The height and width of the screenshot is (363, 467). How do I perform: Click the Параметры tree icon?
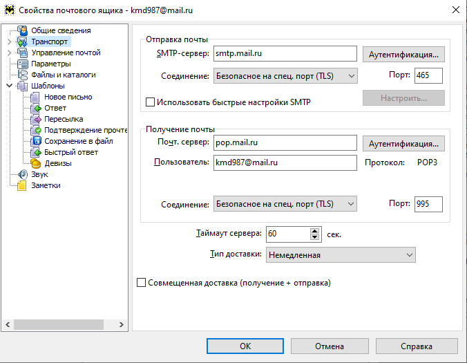22,64
